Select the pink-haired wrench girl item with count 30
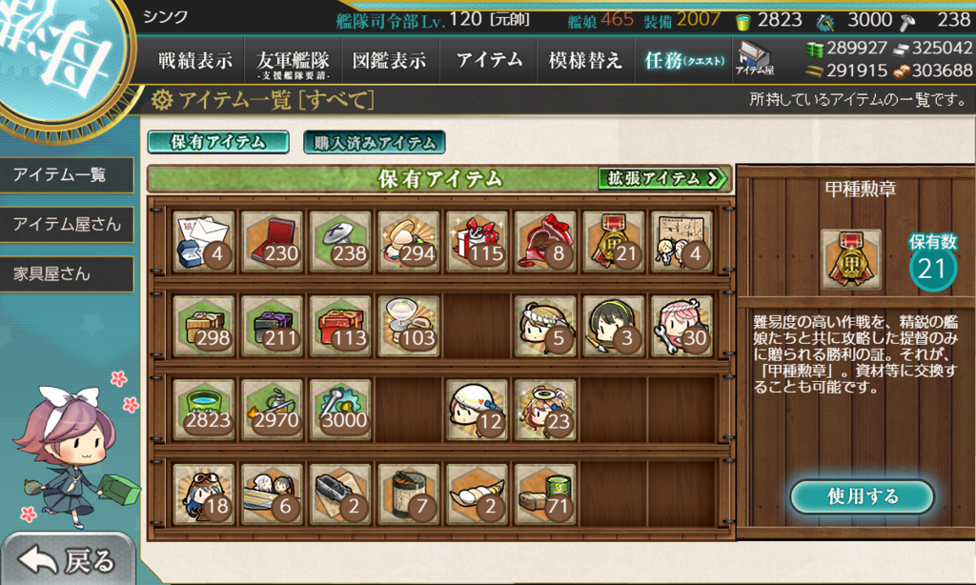 coord(681,326)
